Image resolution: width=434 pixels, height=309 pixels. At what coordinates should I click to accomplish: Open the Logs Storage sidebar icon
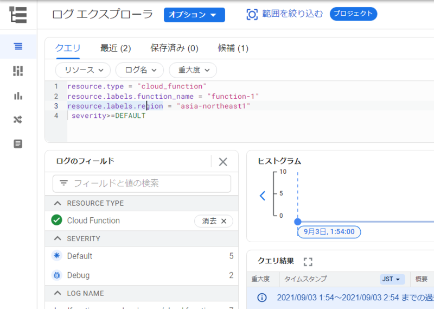point(18,144)
